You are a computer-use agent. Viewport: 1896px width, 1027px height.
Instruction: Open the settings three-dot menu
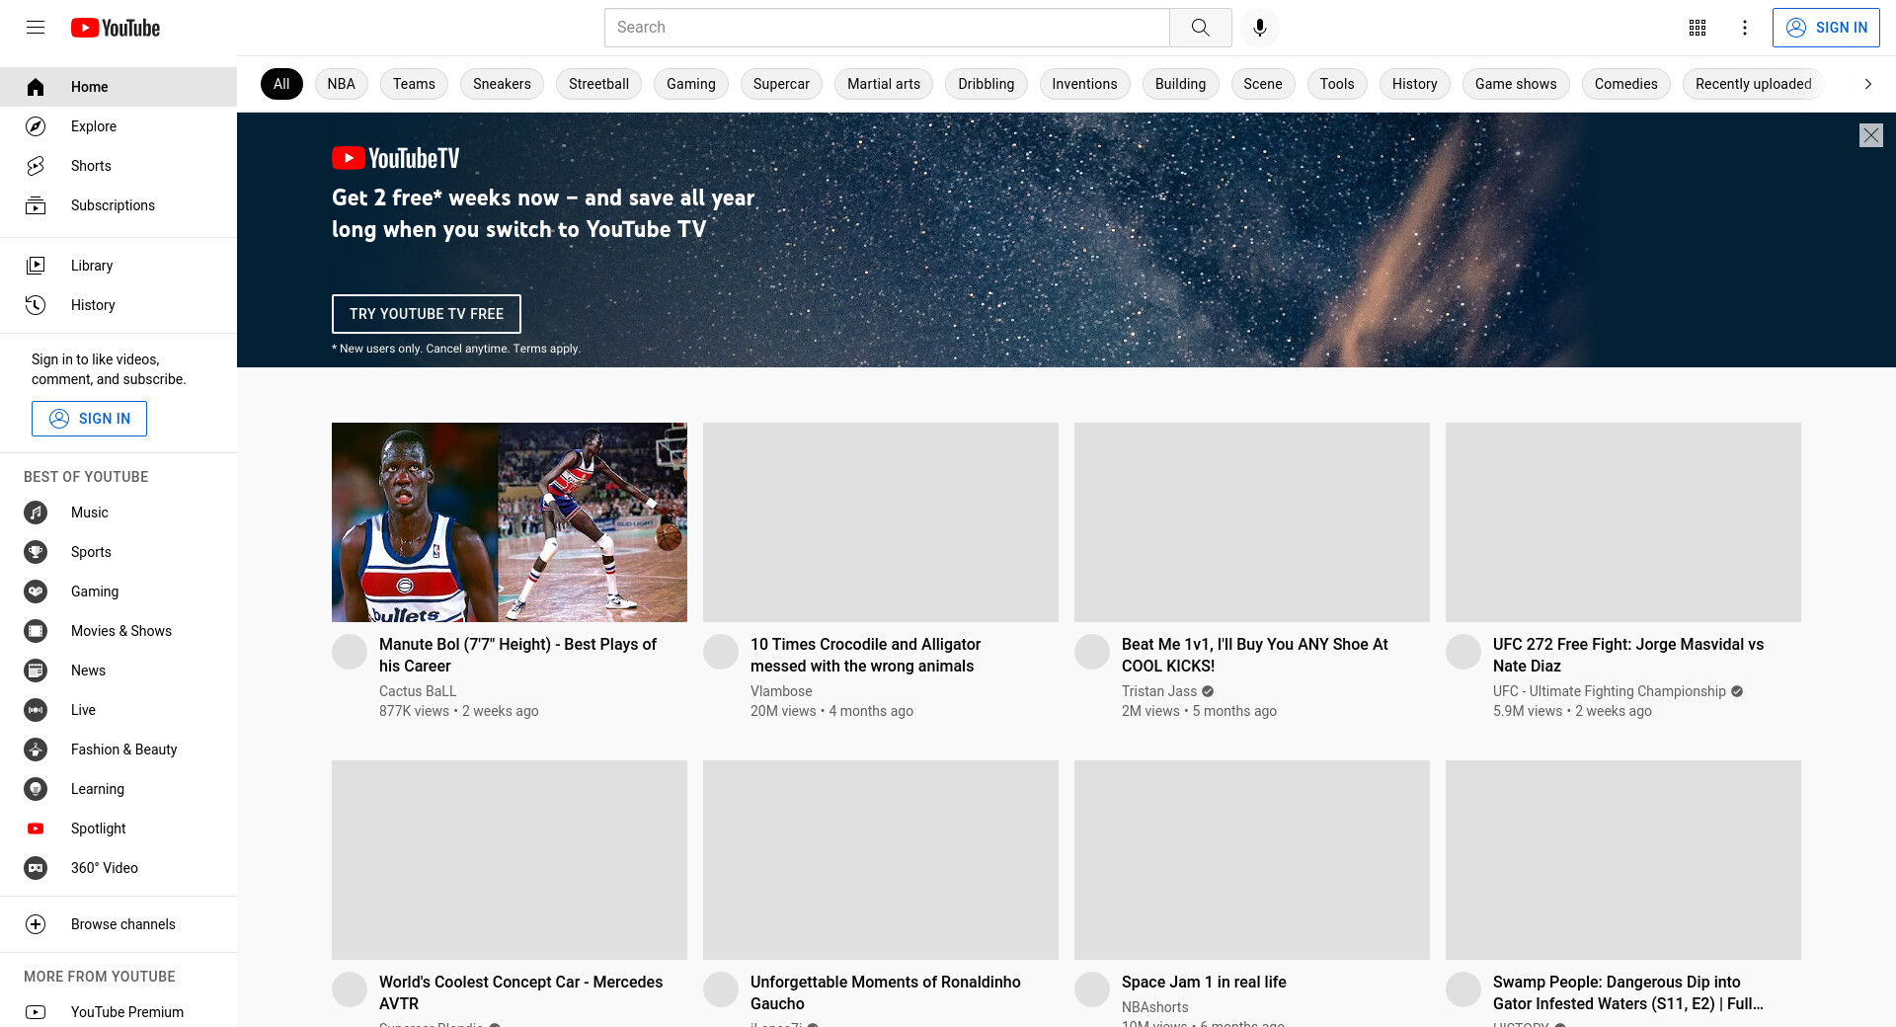click(1745, 28)
